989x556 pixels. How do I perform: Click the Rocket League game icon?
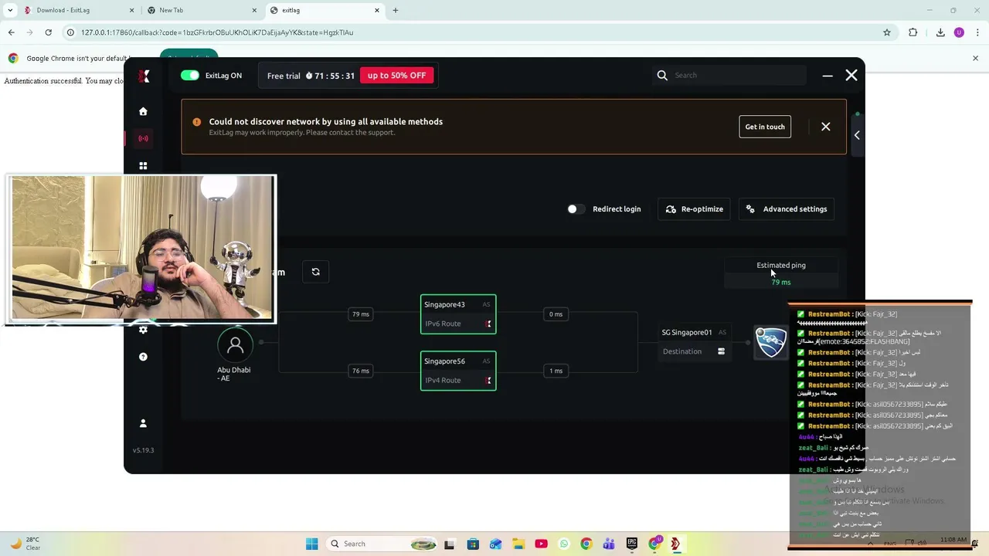pyautogui.click(x=770, y=343)
